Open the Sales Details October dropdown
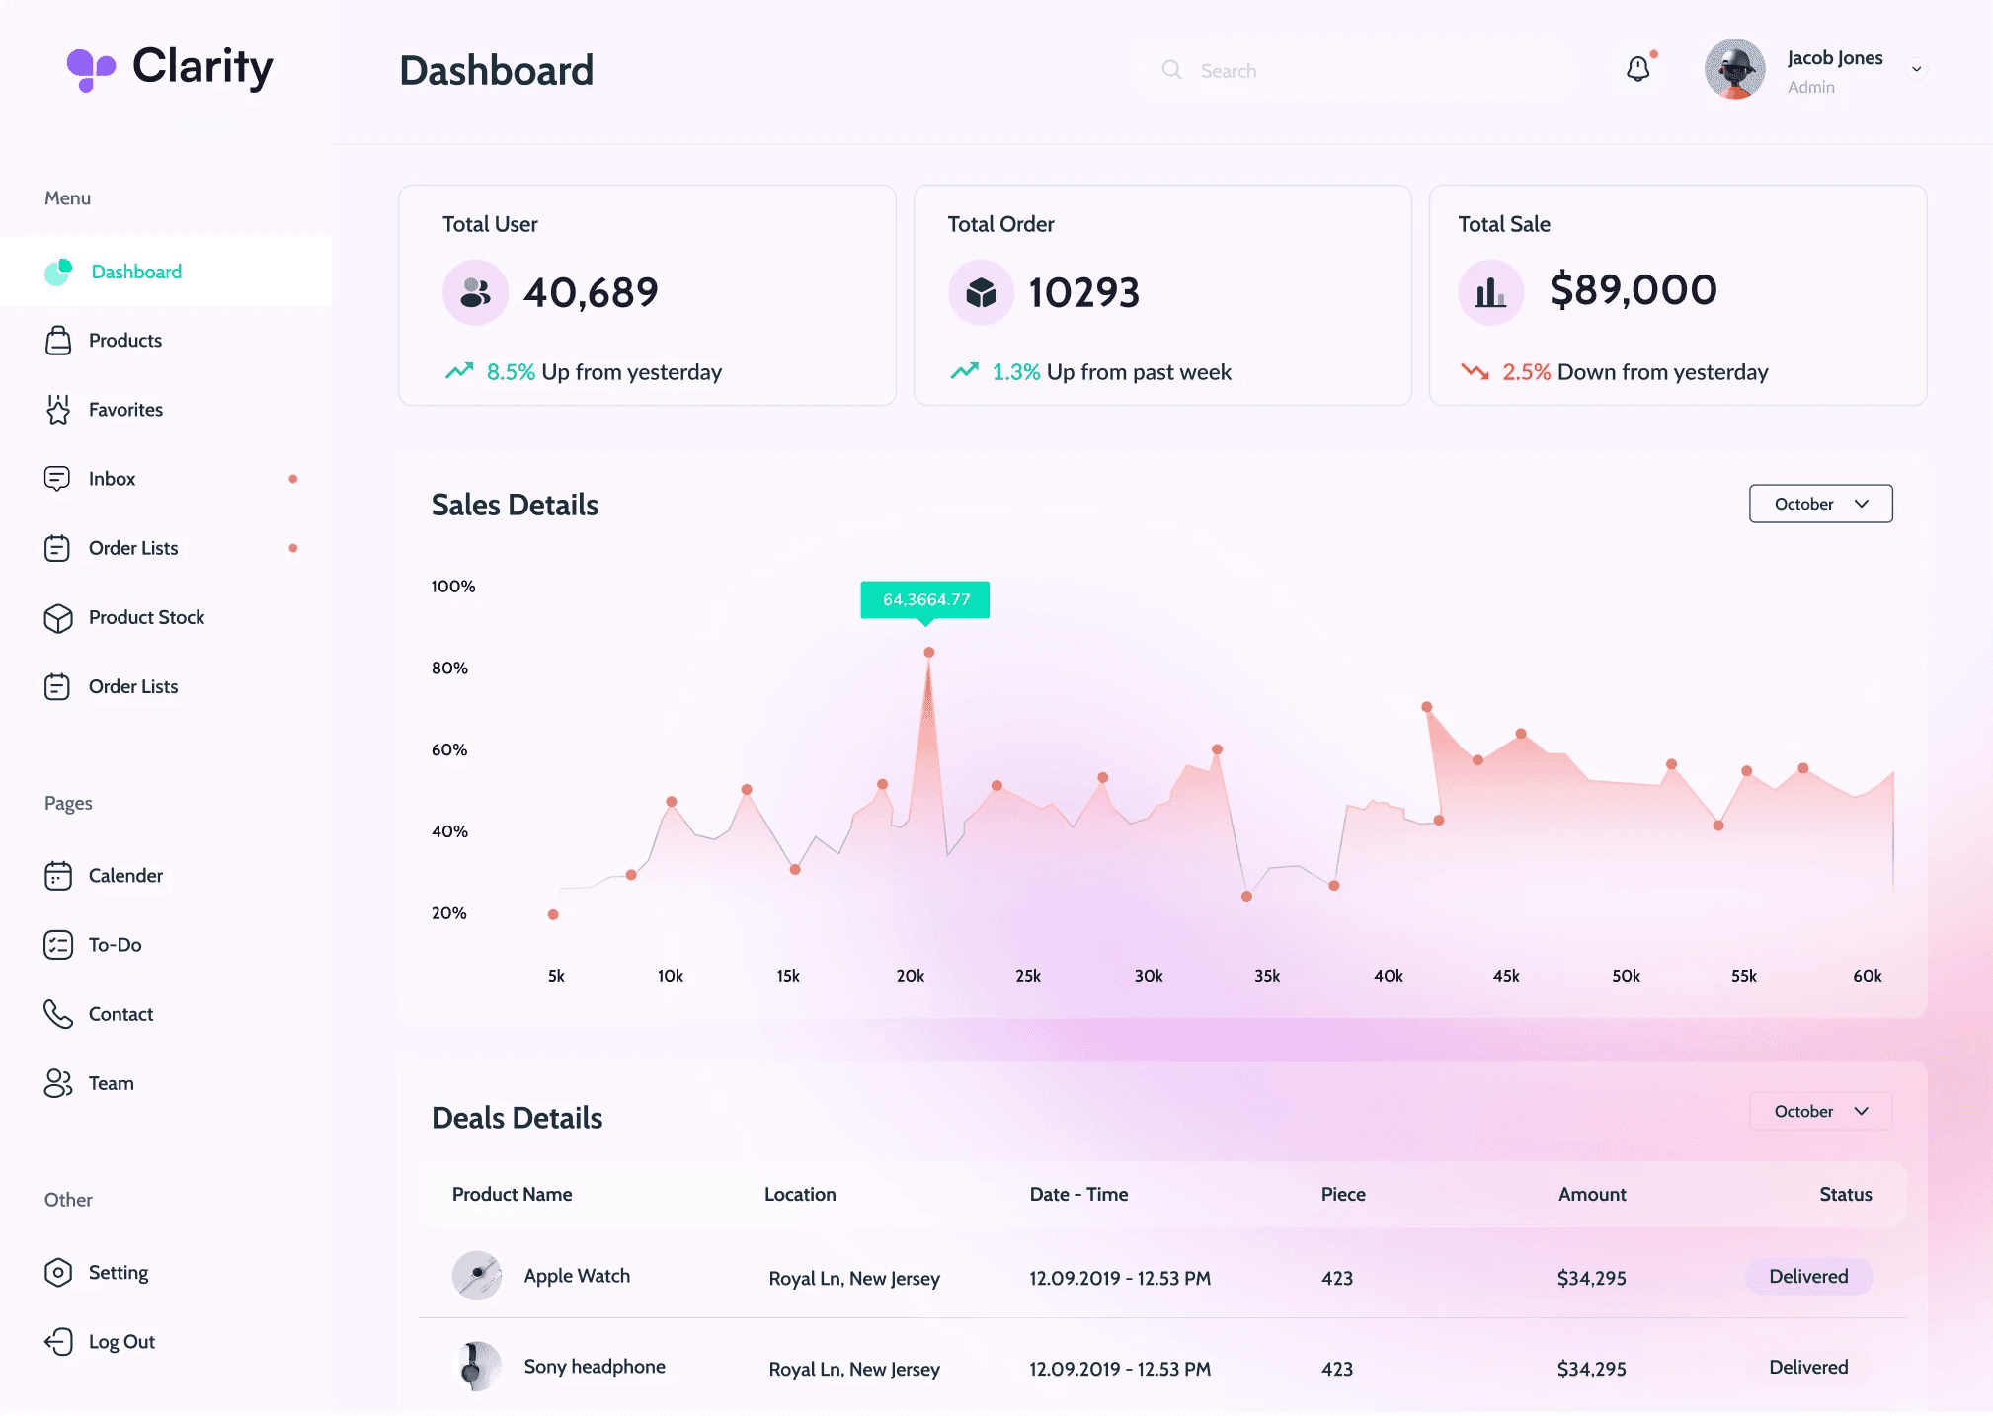 (x=1820, y=504)
